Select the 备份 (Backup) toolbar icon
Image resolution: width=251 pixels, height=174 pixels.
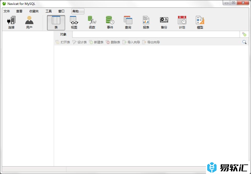(x=164, y=23)
